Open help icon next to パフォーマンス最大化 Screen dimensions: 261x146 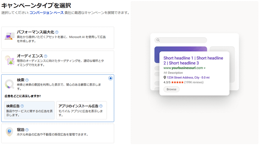57,32
